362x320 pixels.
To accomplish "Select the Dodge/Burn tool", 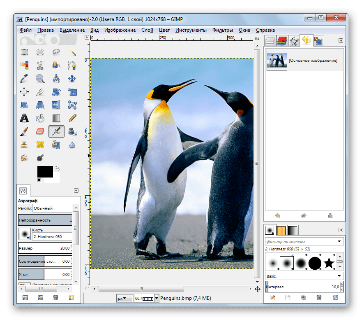I will (40, 158).
